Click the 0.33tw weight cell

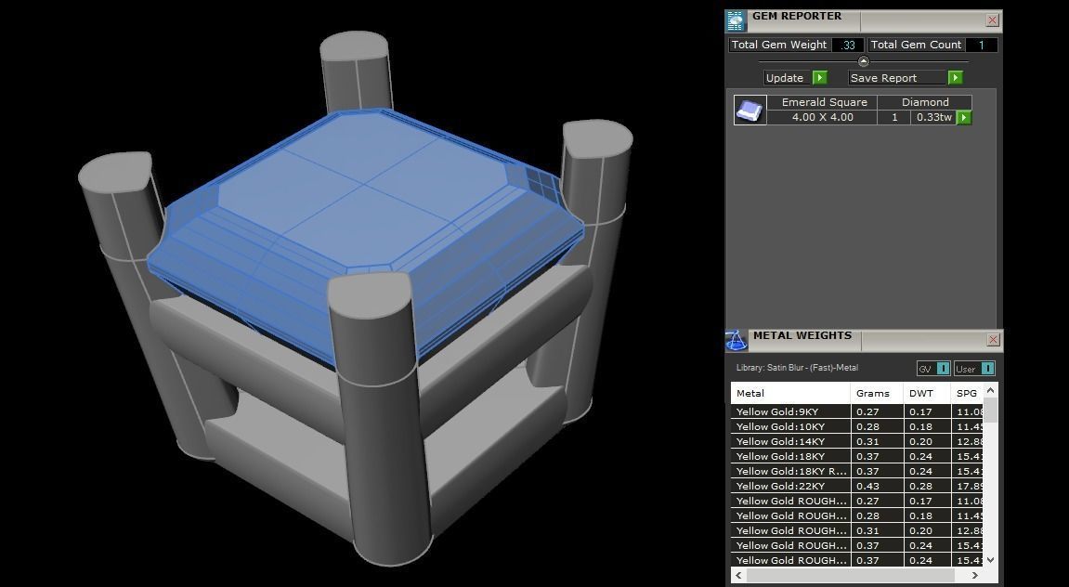click(934, 117)
